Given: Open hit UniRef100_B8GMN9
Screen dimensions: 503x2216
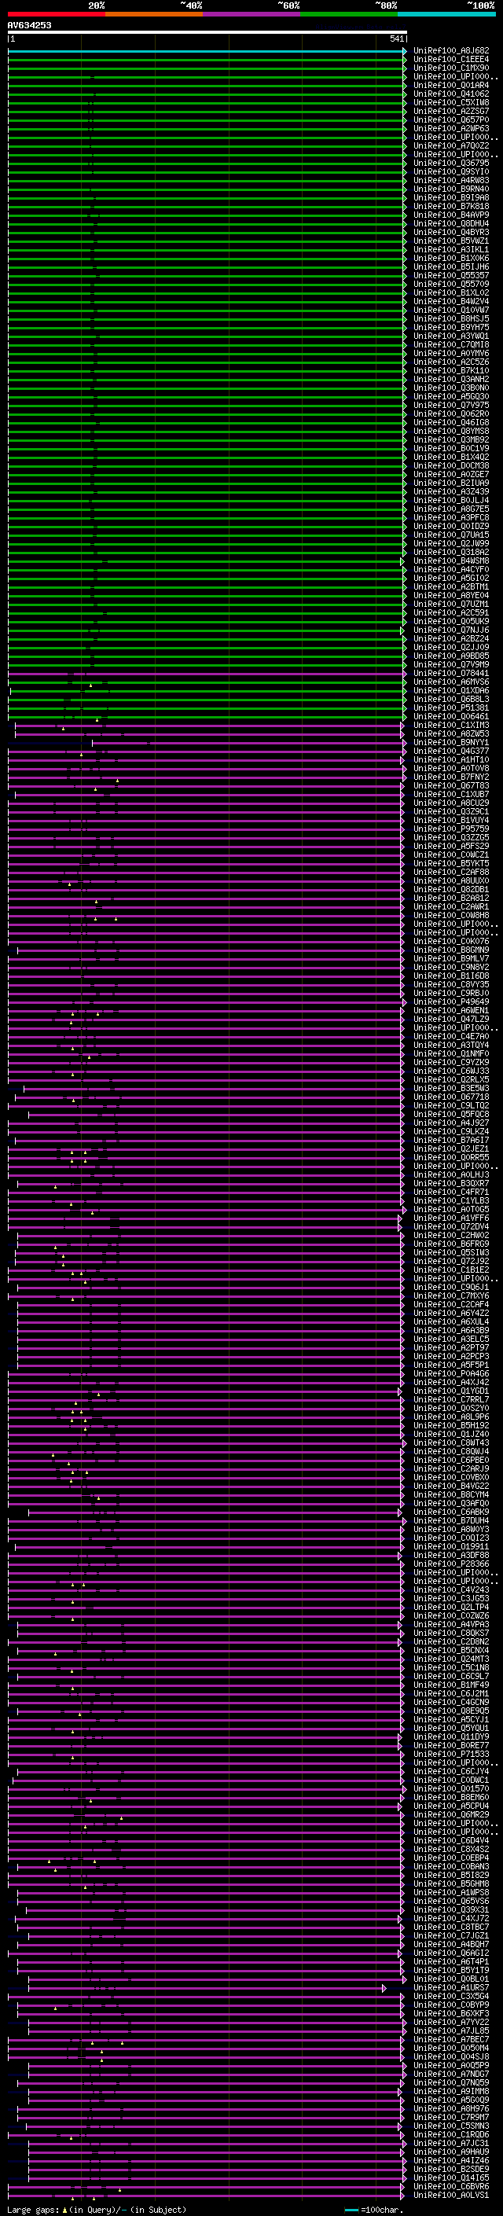Looking at the screenshot, I should [451, 950].
